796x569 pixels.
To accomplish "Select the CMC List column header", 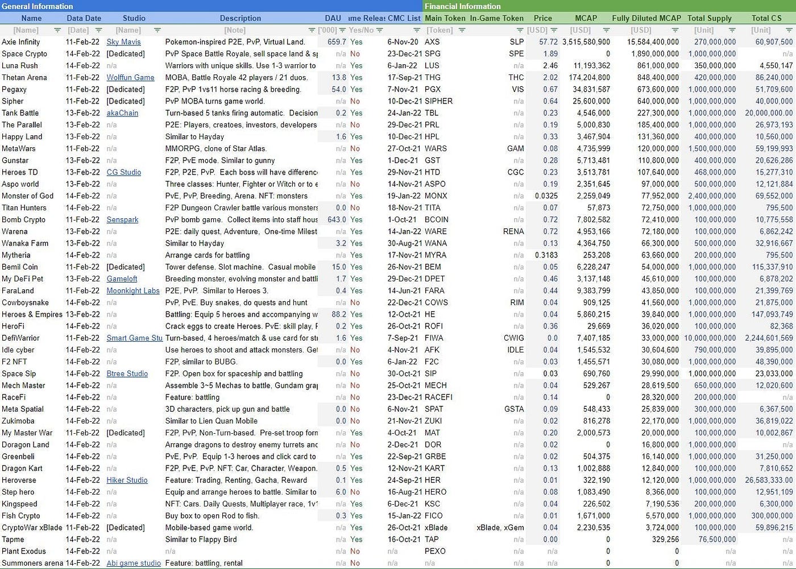I will [x=404, y=18].
